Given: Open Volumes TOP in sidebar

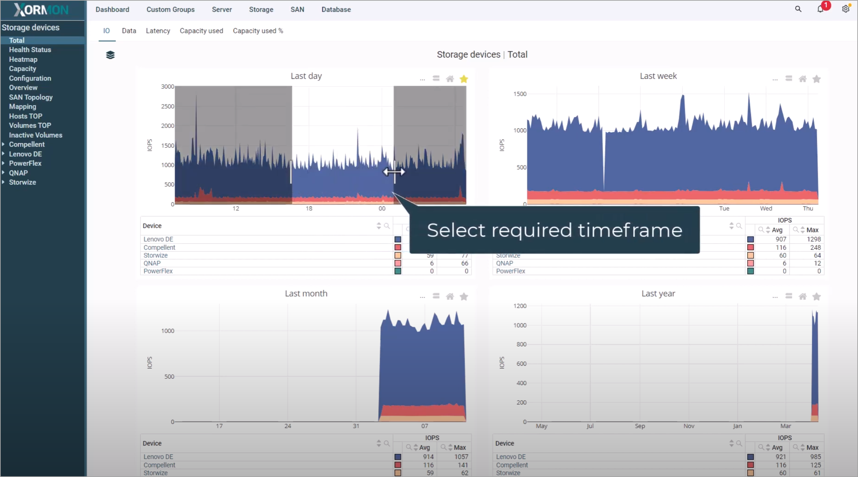Looking at the screenshot, I should [30, 126].
